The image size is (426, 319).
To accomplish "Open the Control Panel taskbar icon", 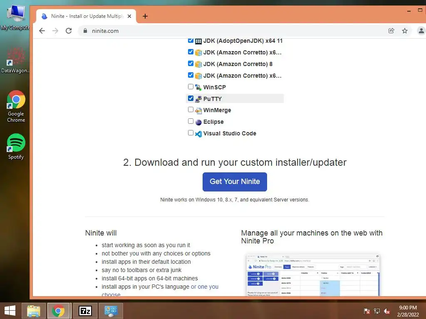I will click(111, 311).
